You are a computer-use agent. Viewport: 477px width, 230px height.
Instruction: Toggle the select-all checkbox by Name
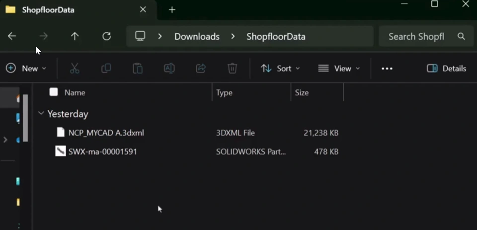pyautogui.click(x=54, y=92)
